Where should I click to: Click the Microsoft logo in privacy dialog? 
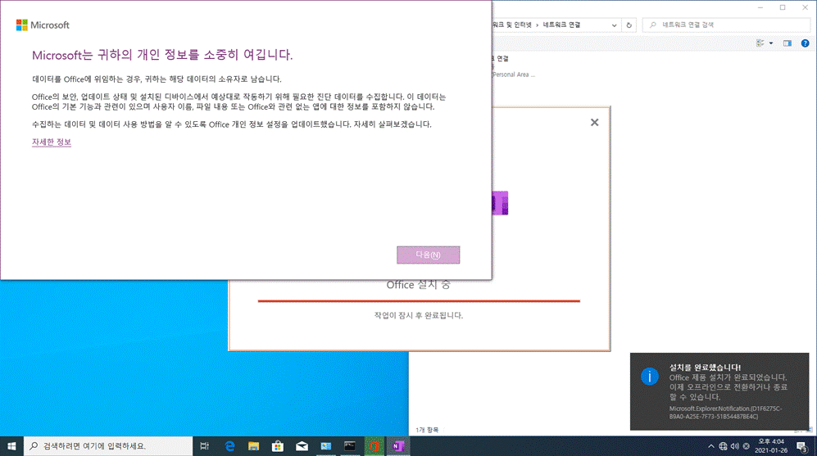[43, 25]
